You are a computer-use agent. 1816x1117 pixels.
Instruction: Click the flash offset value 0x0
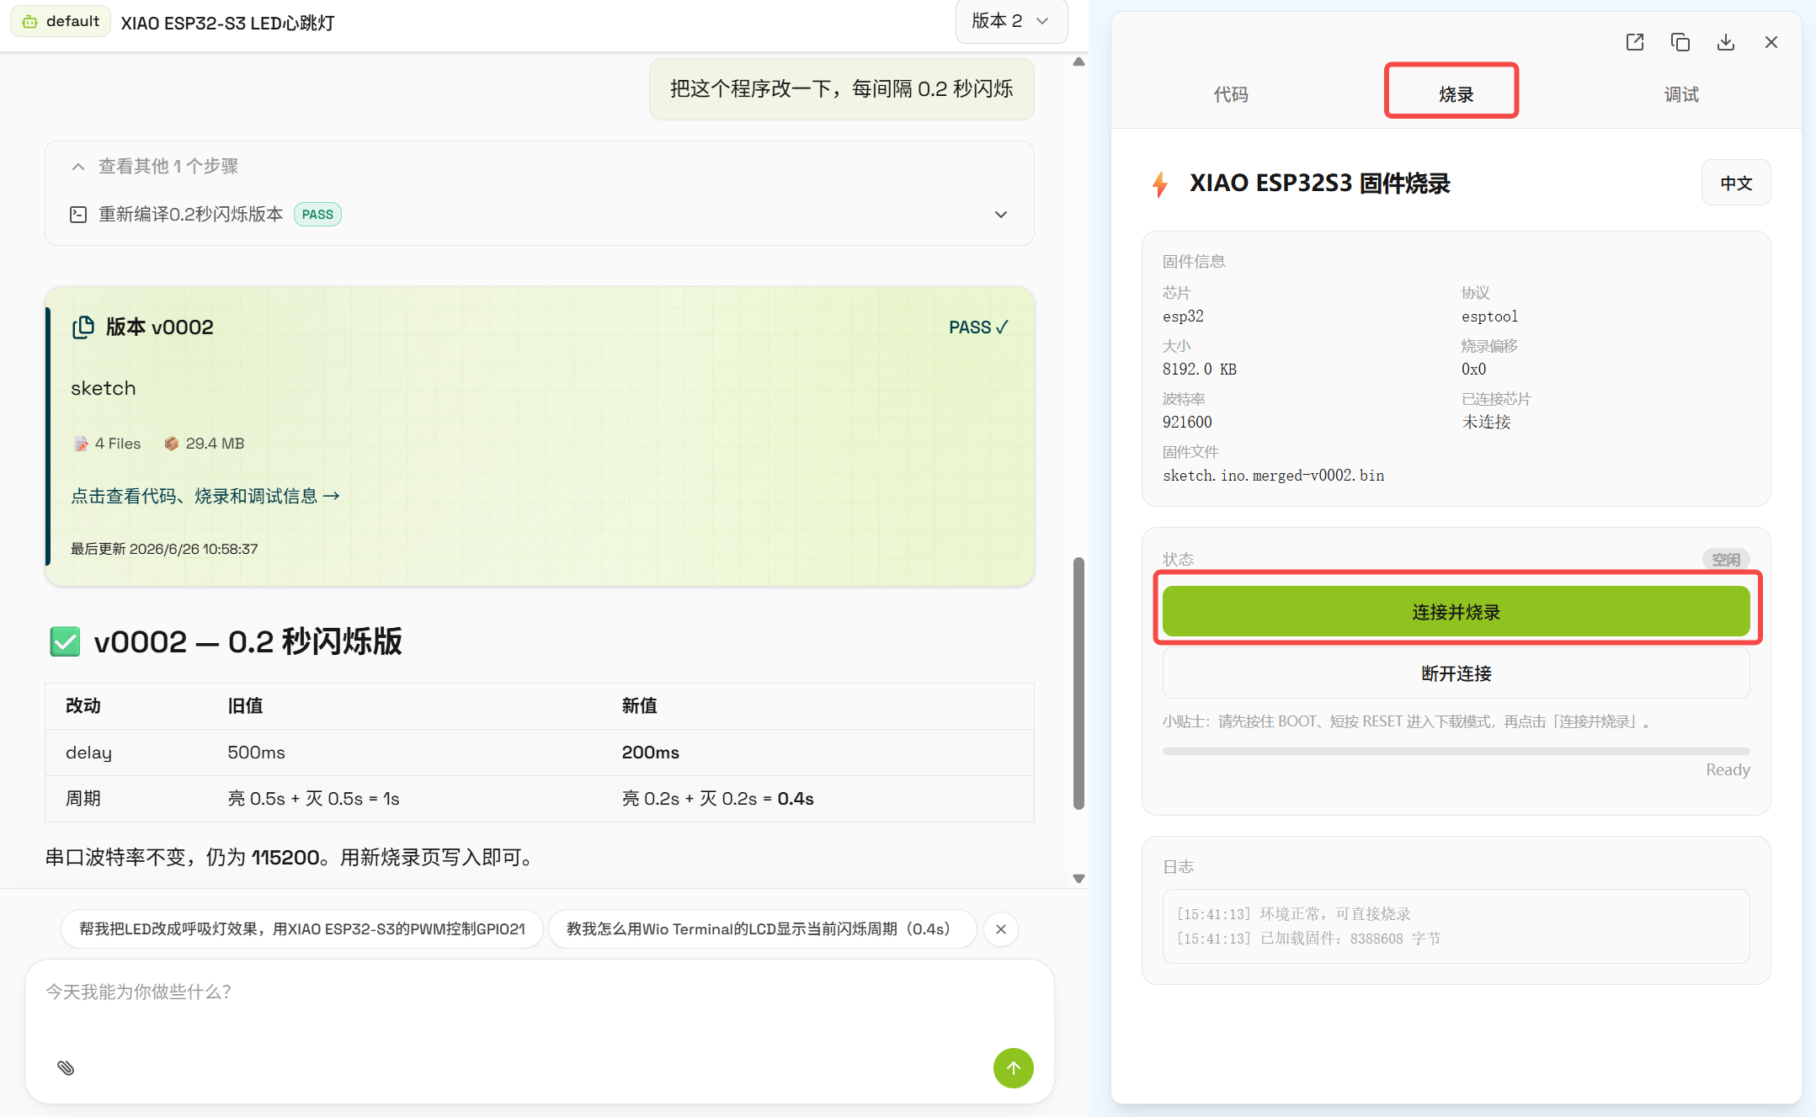tap(1473, 370)
